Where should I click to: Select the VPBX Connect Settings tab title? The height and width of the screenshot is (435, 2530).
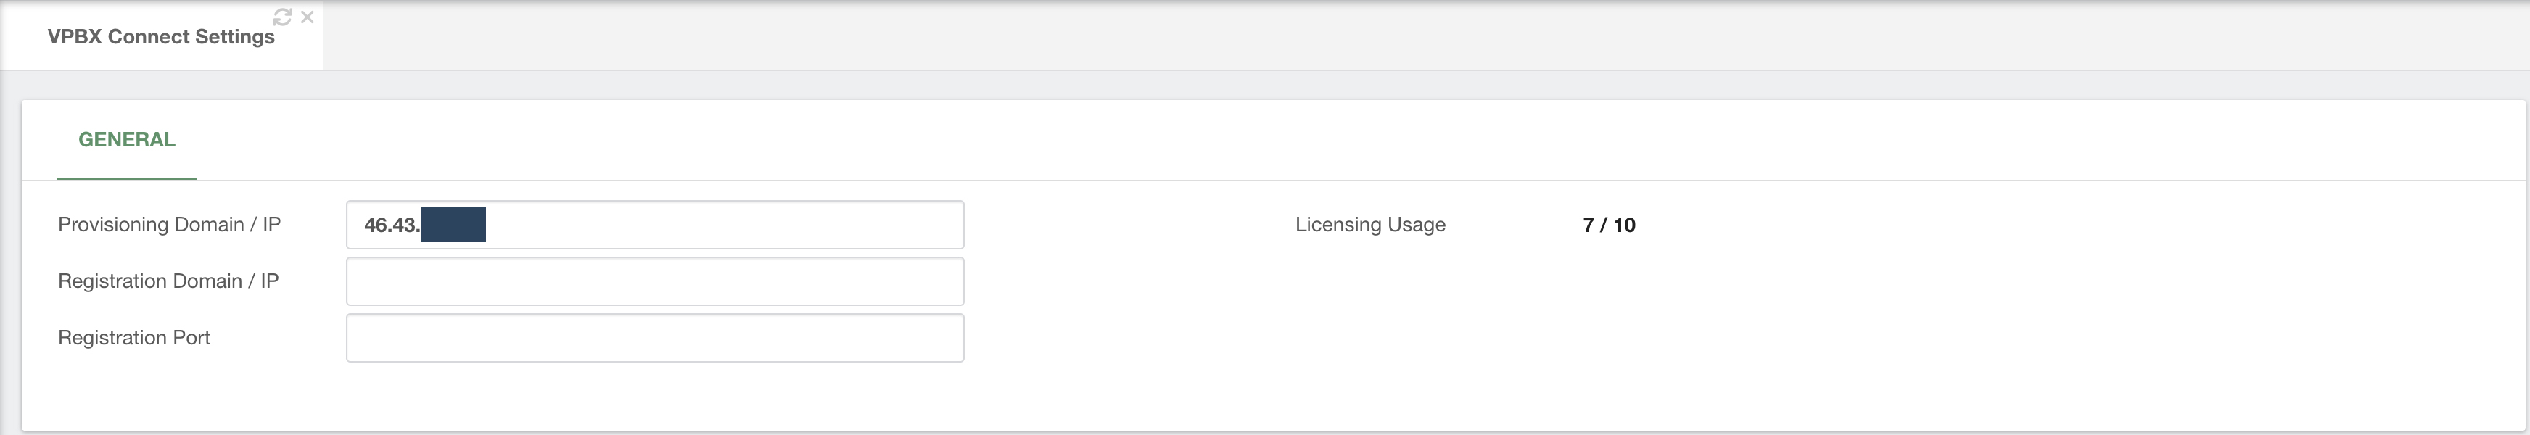tap(161, 36)
